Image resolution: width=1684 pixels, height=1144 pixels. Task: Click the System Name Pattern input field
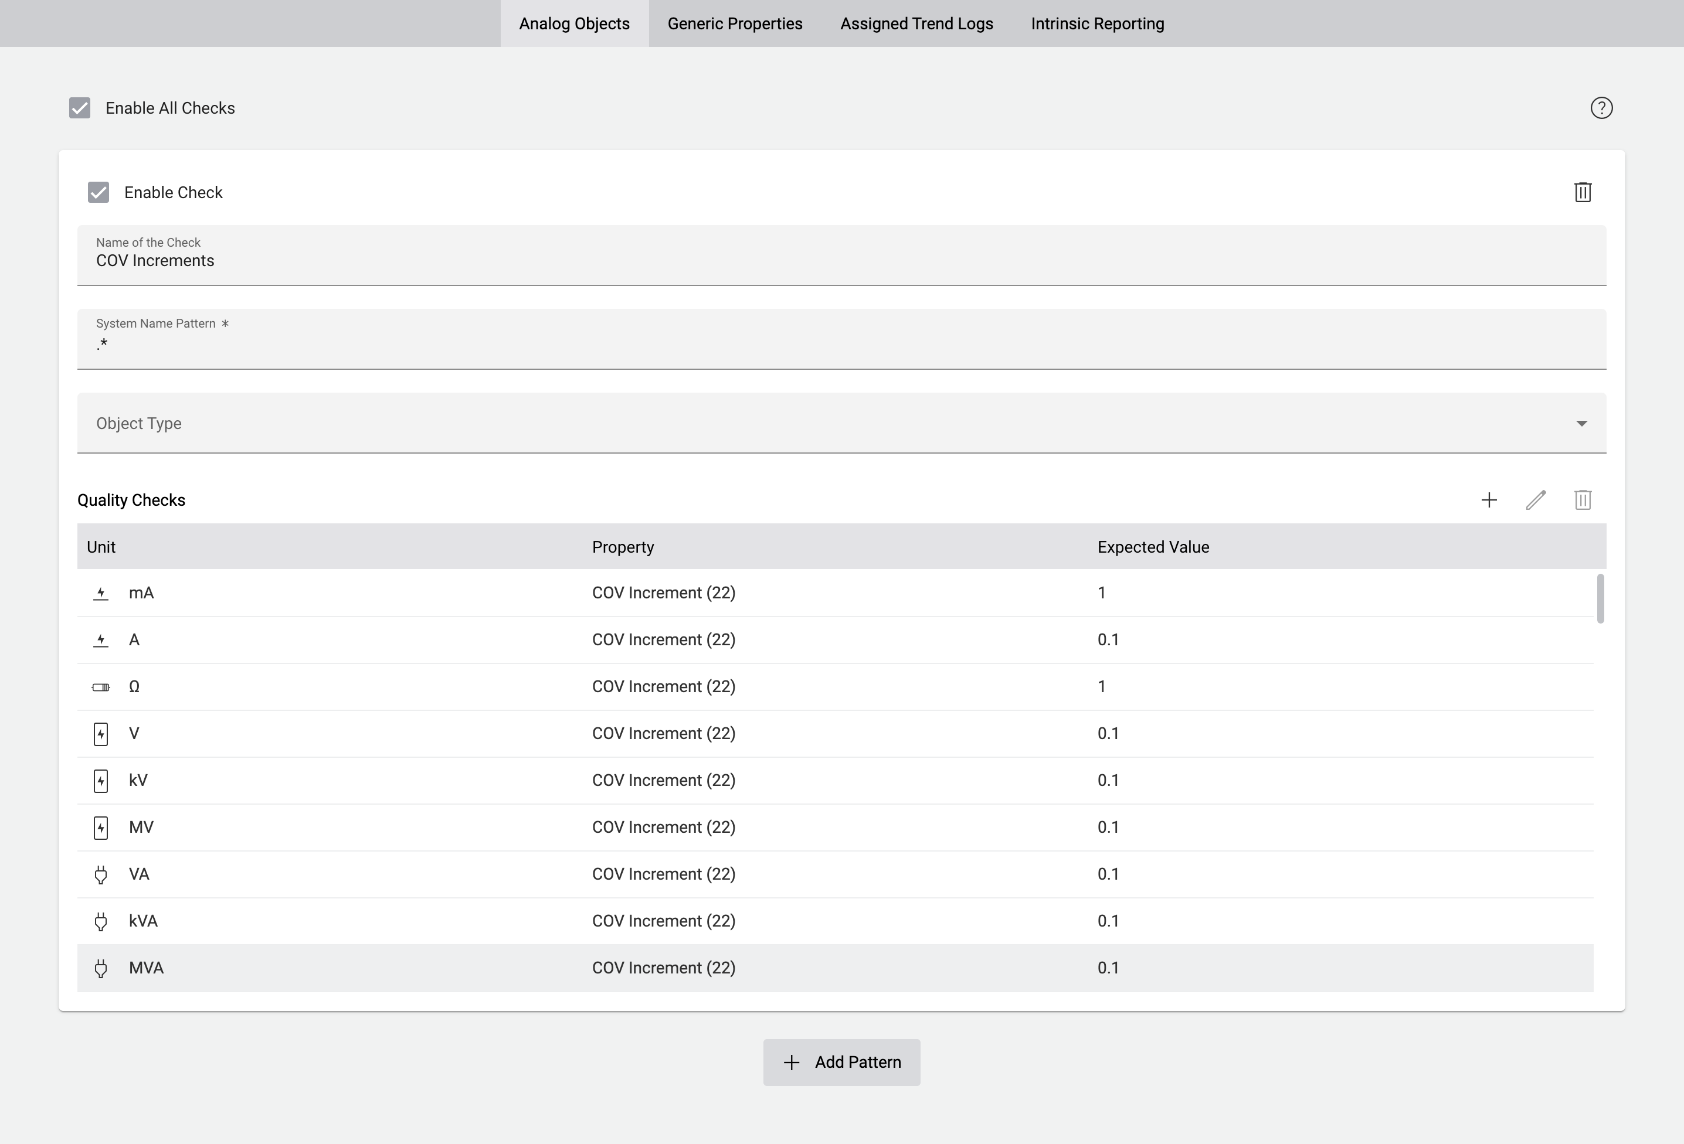841,345
